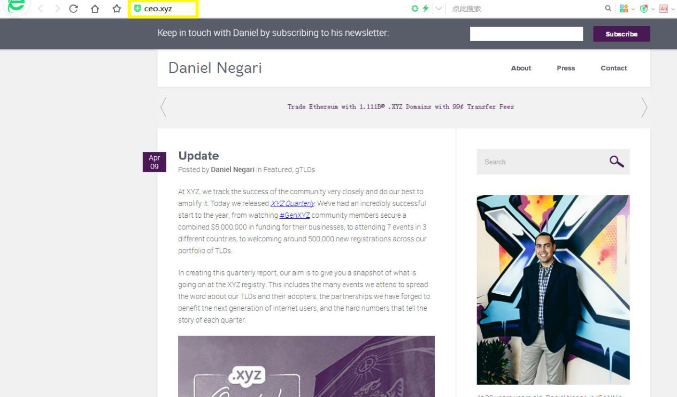
Task: Expand the dropdown beside the green shield extension
Action: (x=653, y=9)
